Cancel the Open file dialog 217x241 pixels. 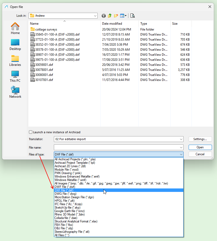click(200, 154)
